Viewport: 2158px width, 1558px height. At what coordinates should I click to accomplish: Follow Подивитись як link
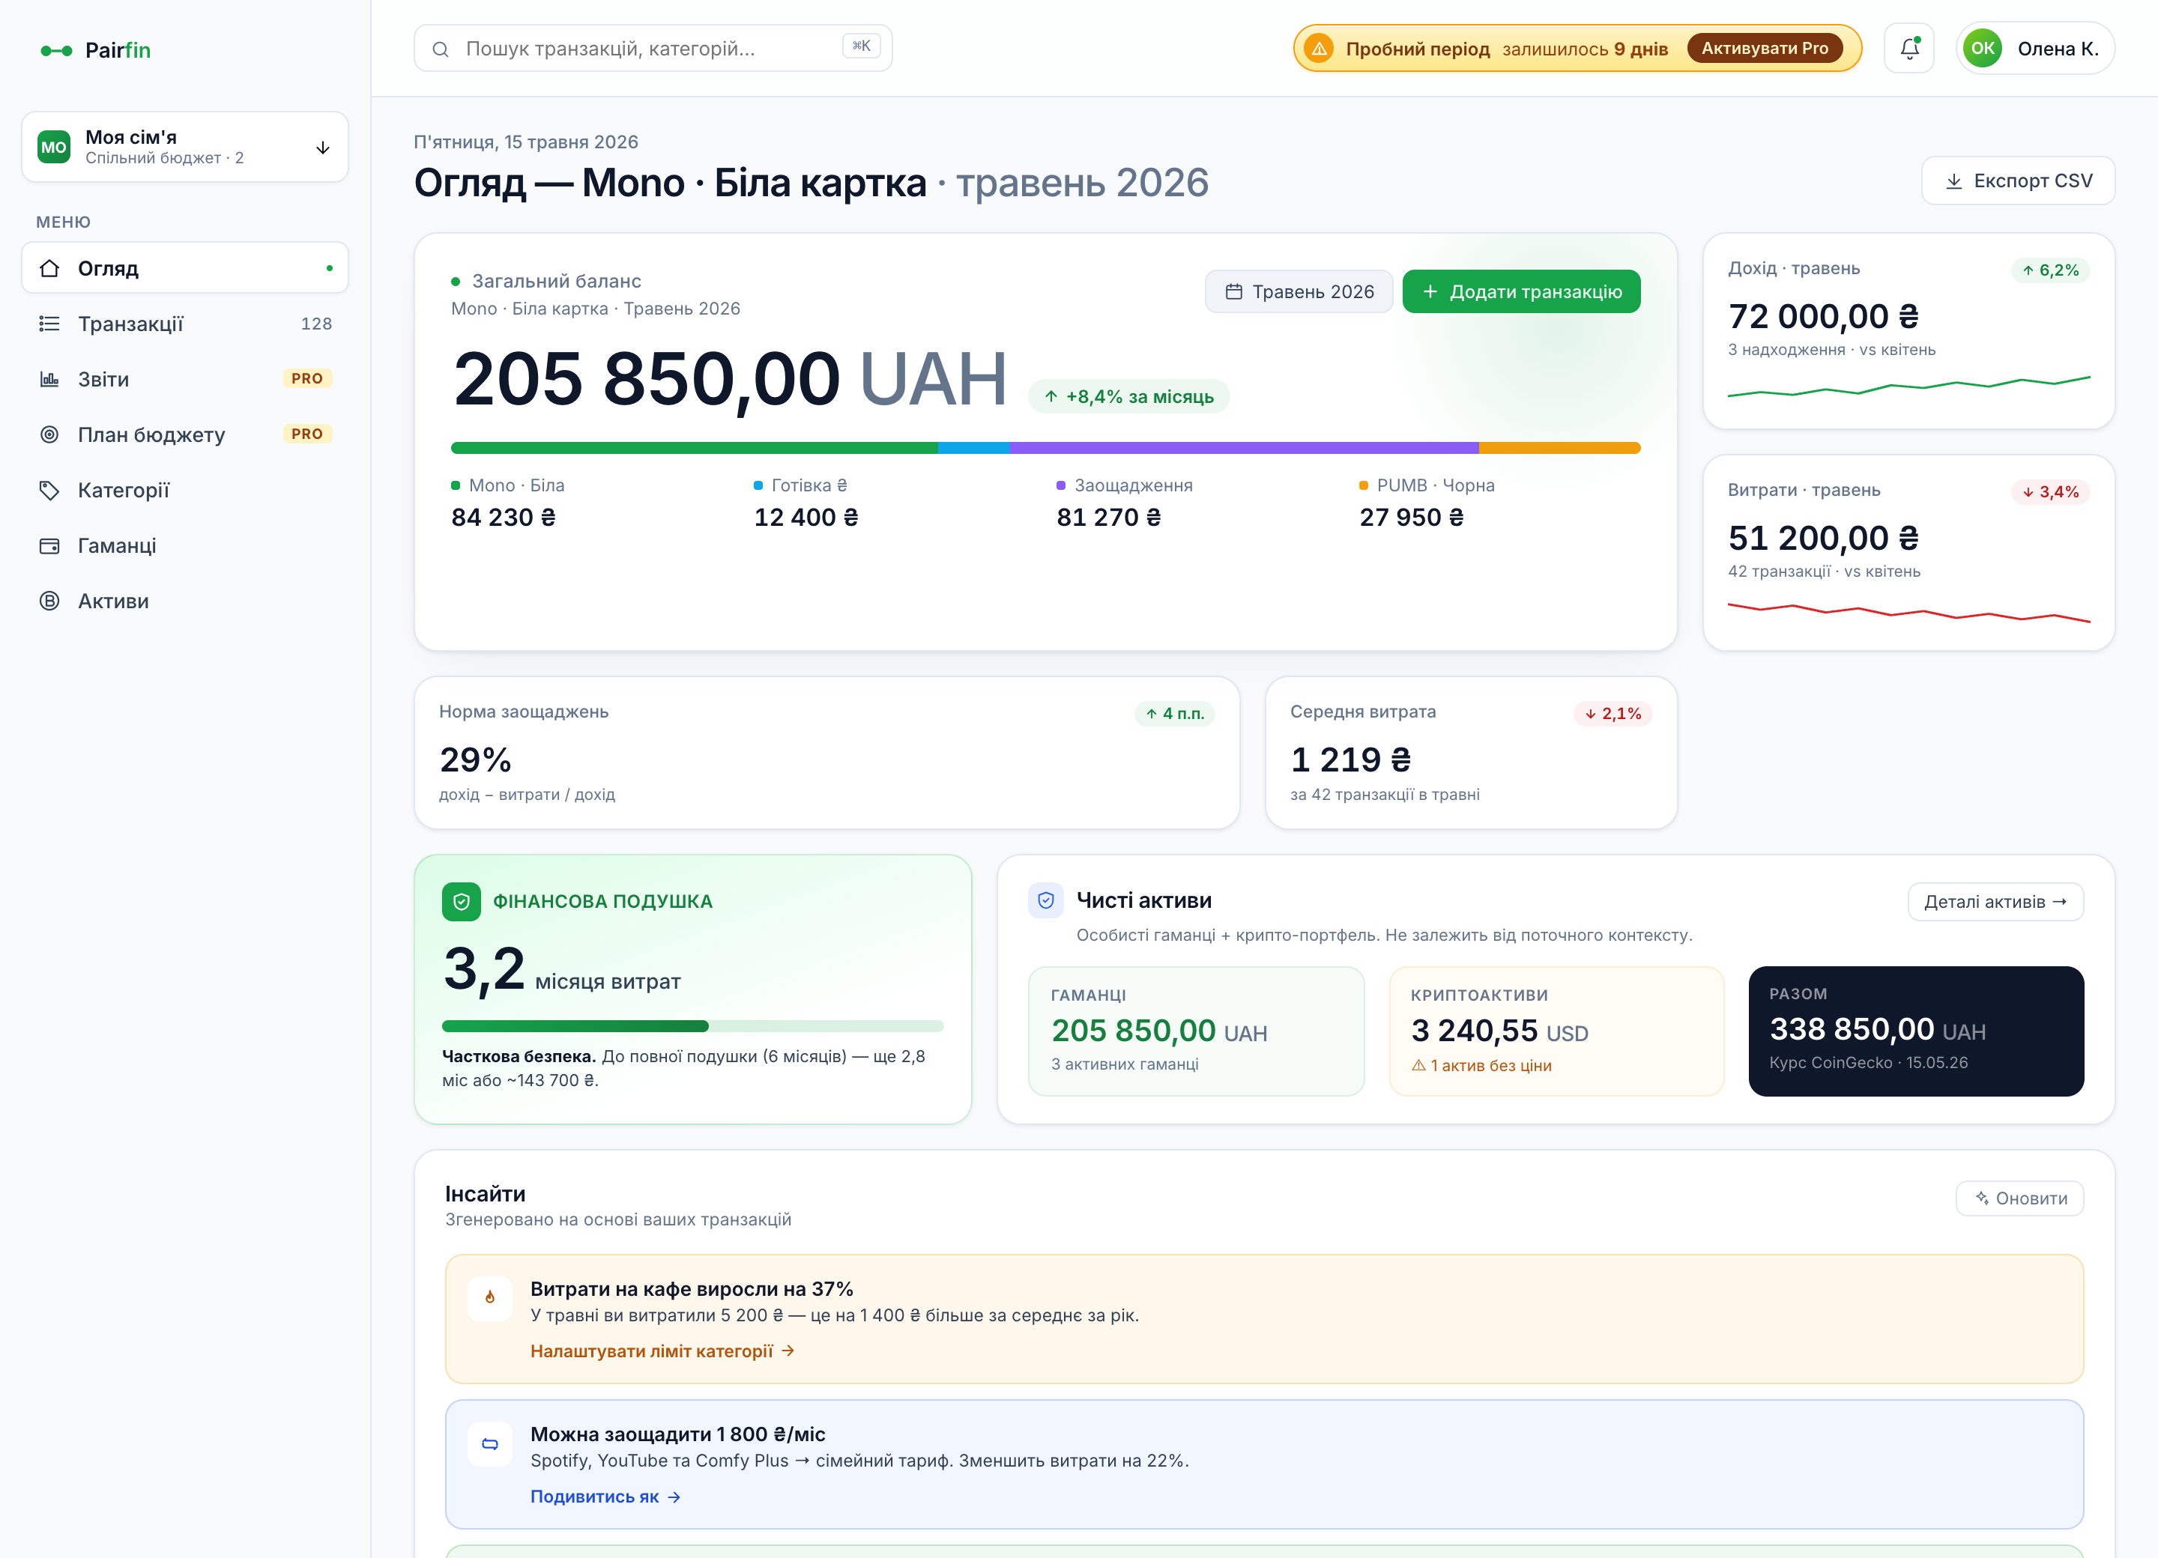click(605, 1497)
